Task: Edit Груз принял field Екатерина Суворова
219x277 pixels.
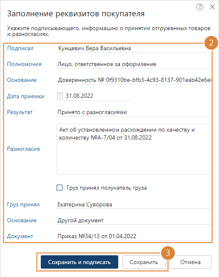Action: (x=134, y=204)
